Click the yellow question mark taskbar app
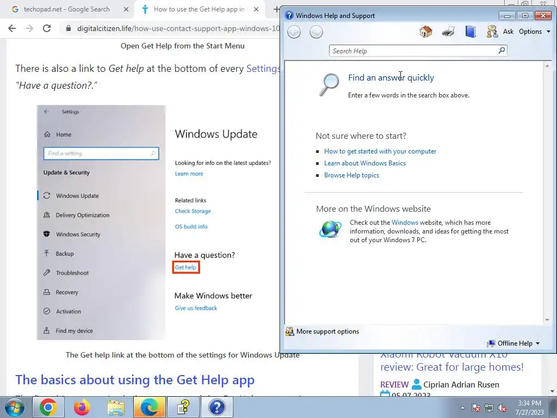This screenshot has width=557, height=418. click(x=183, y=407)
